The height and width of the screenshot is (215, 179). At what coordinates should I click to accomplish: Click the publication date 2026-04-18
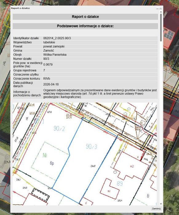pos(51,84)
